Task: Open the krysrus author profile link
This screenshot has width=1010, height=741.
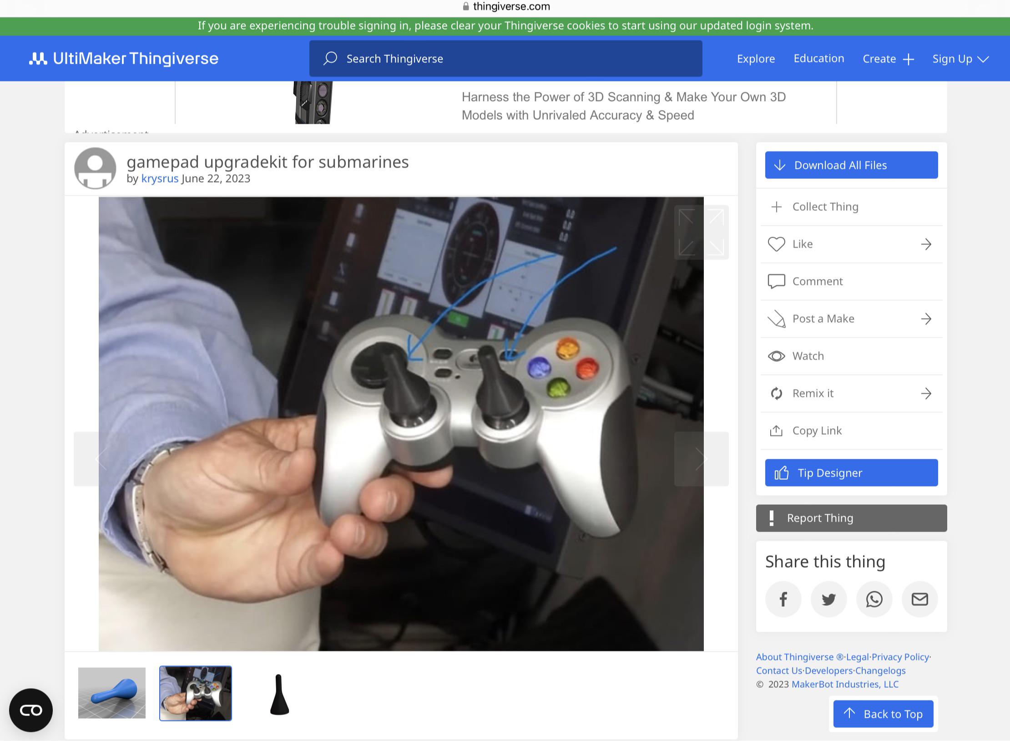Action: 160,178
